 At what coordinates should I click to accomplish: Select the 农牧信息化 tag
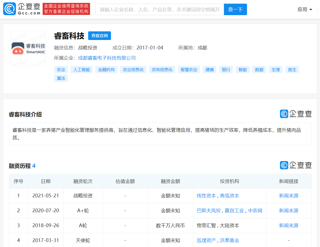click(162, 70)
